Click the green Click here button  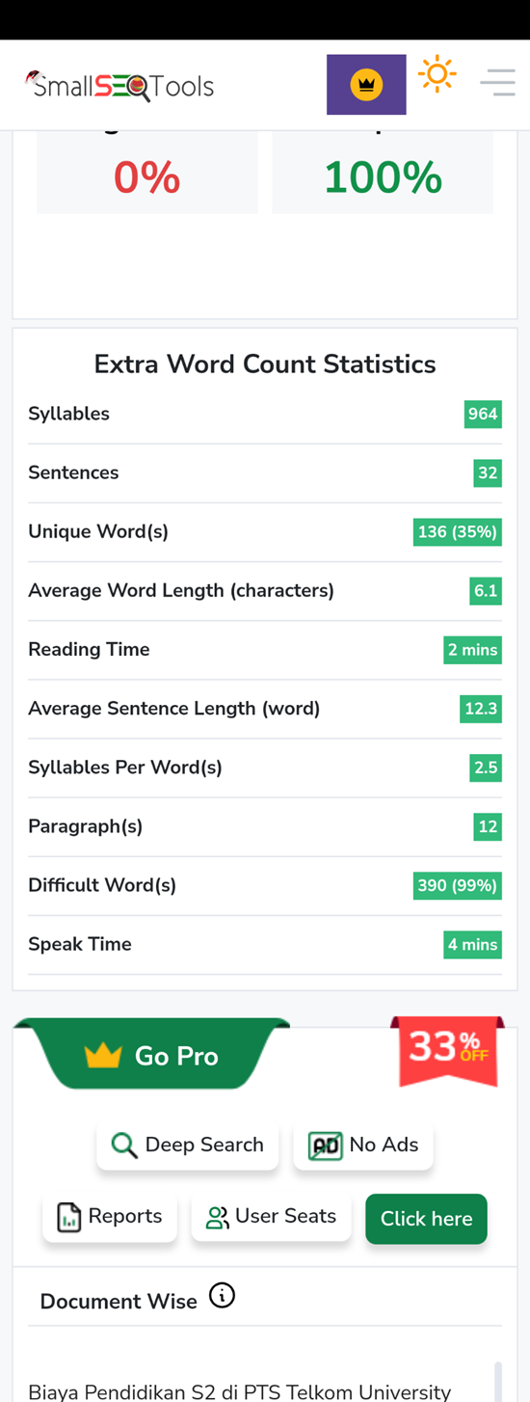426,1219
